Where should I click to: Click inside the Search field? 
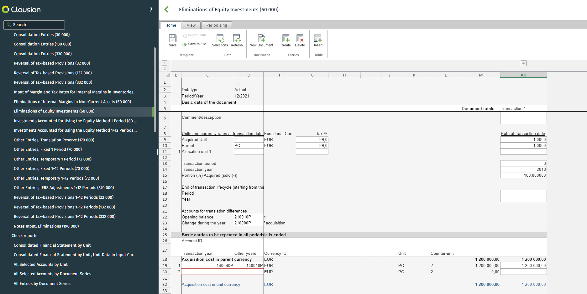34,24
